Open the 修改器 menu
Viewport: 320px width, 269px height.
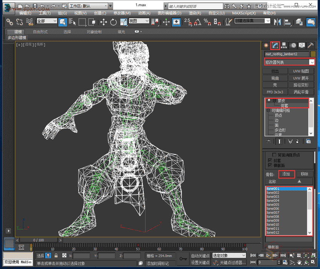pos(122,13)
